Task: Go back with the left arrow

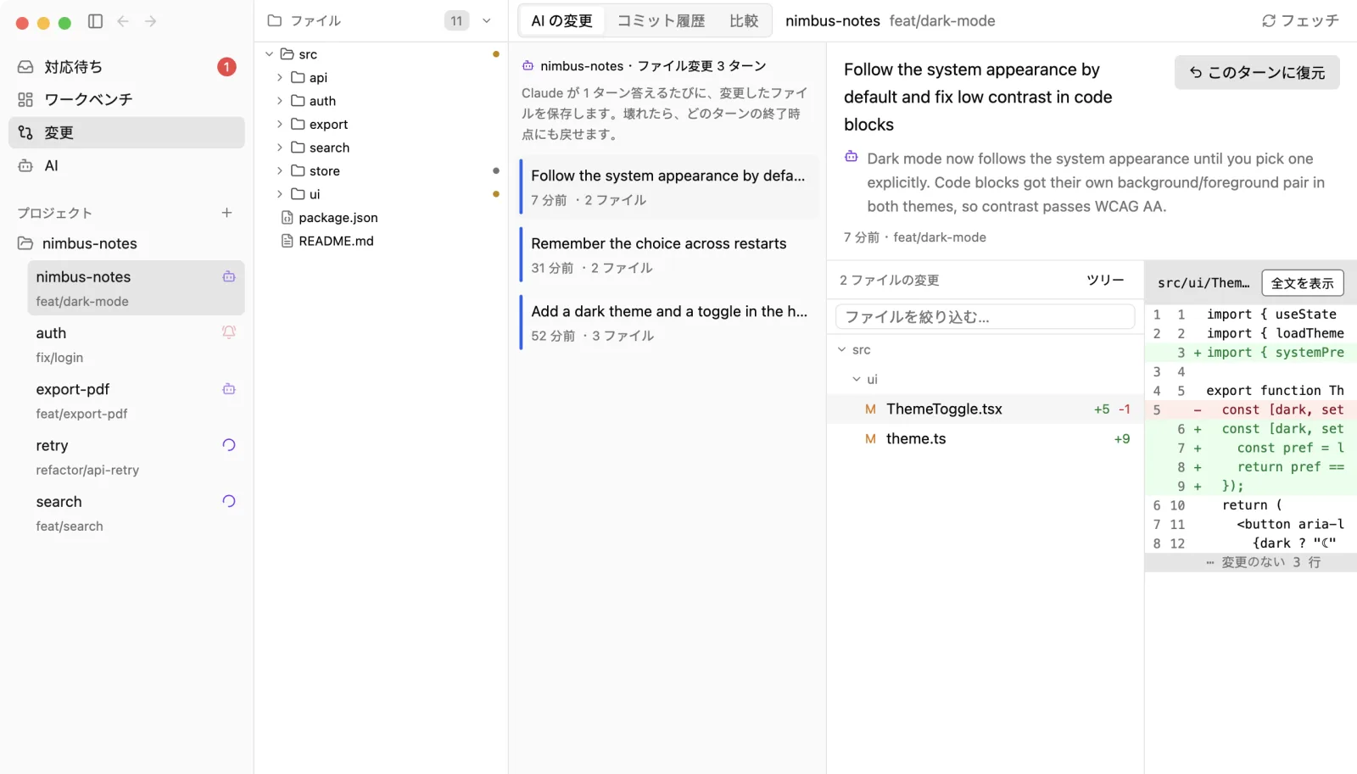Action: click(x=123, y=21)
